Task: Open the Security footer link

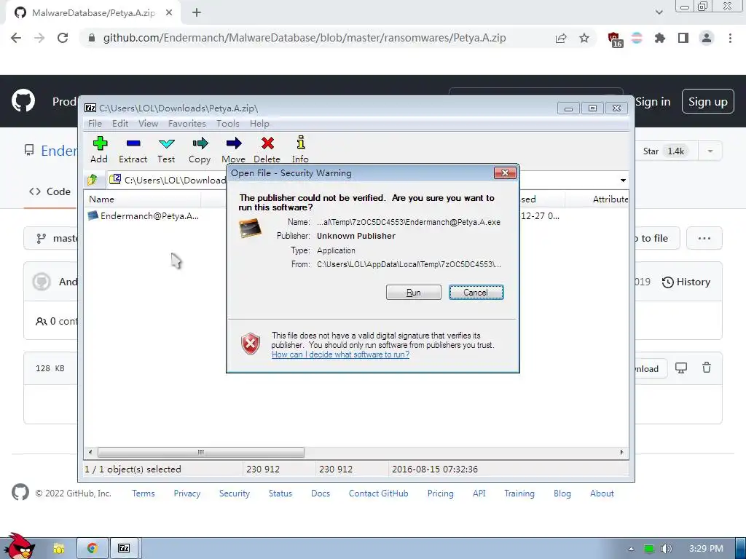Action: [234, 493]
